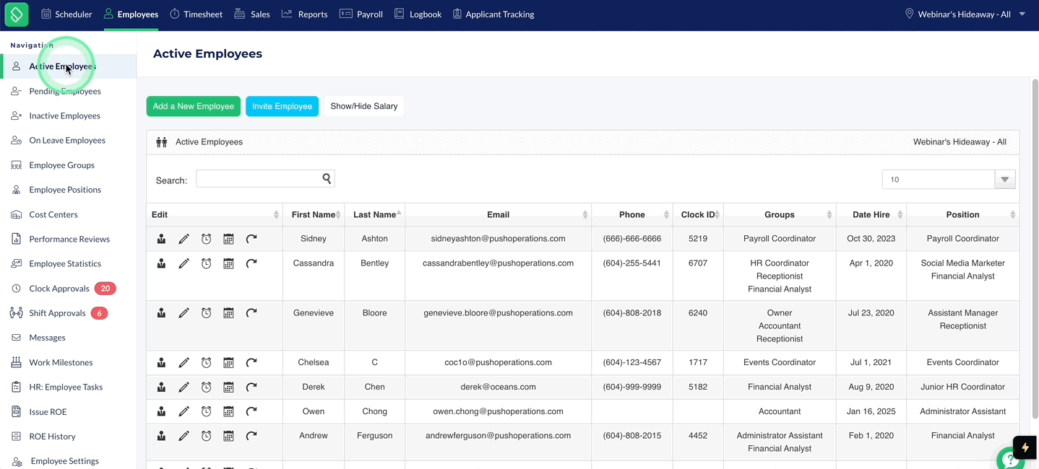Click the Performance Reviews sidebar icon
This screenshot has height=469, width=1039.
click(16, 239)
